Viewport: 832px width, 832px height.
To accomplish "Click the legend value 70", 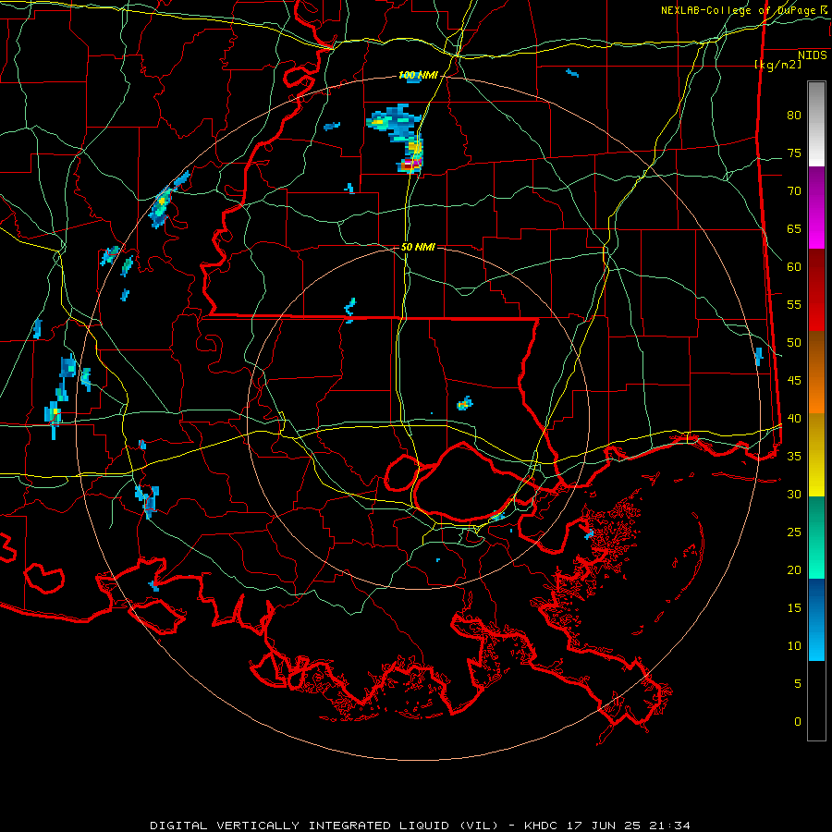I will tap(794, 191).
